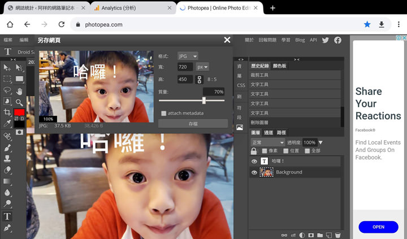407x239 pixels.
Task: Collapse the toolbox with >< handle
Action: click(13, 59)
